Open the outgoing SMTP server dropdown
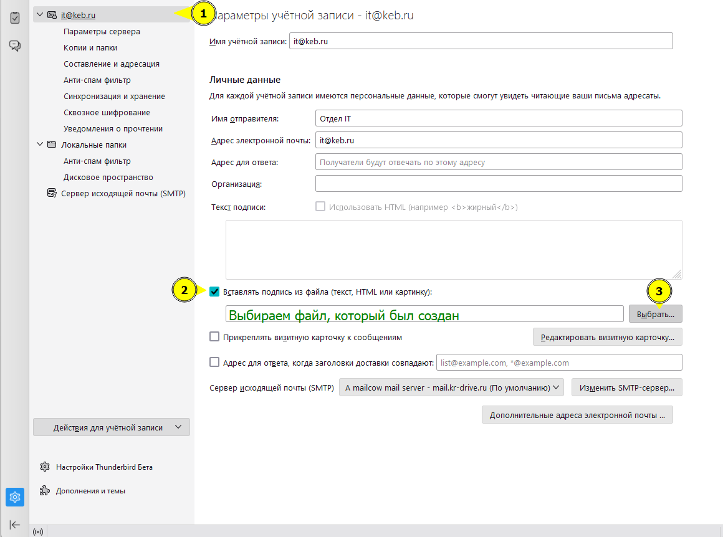This screenshot has width=723, height=537. pyautogui.click(x=451, y=387)
